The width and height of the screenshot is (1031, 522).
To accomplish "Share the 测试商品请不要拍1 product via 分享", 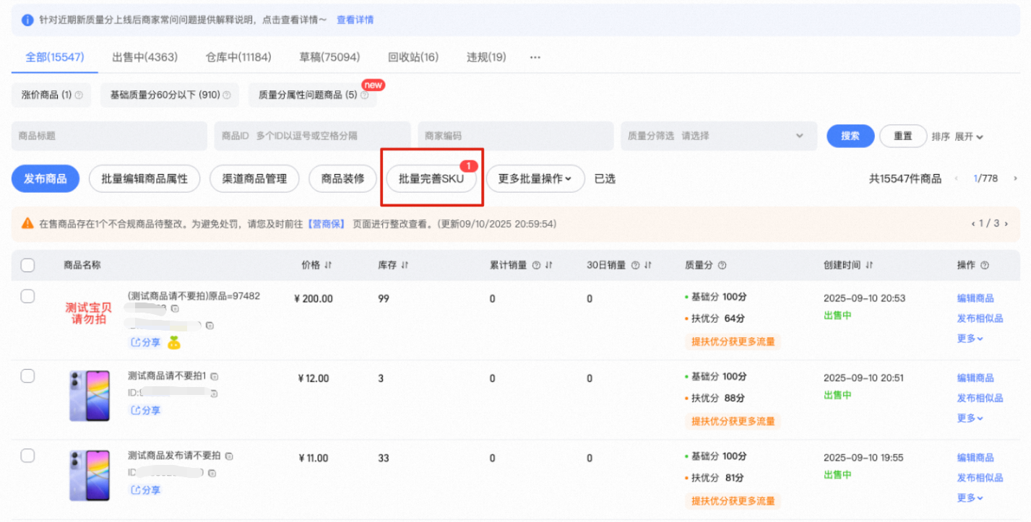I will (145, 410).
